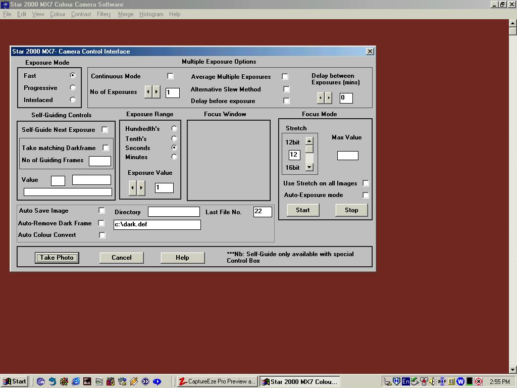Open the Histogram menu
The width and height of the screenshot is (517, 388).
(151, 14)
